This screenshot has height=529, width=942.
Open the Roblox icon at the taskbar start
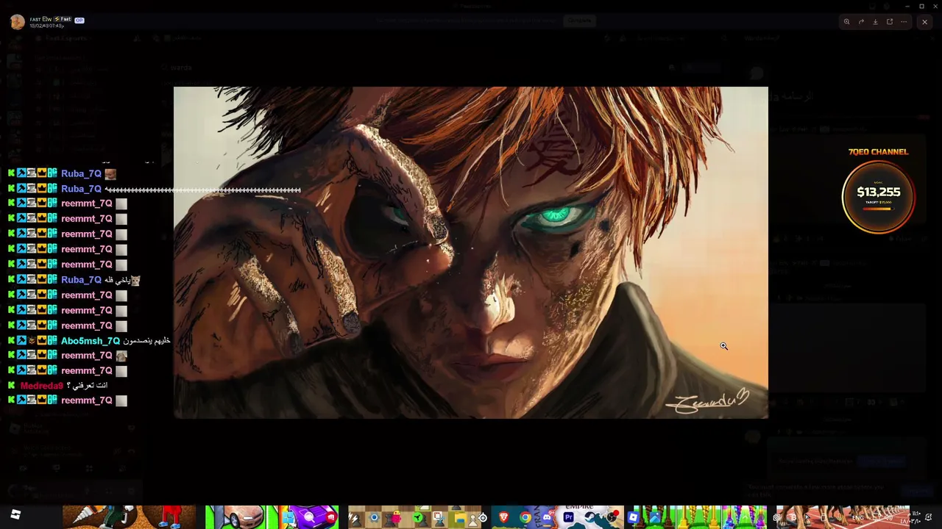[x=15, y=515]
